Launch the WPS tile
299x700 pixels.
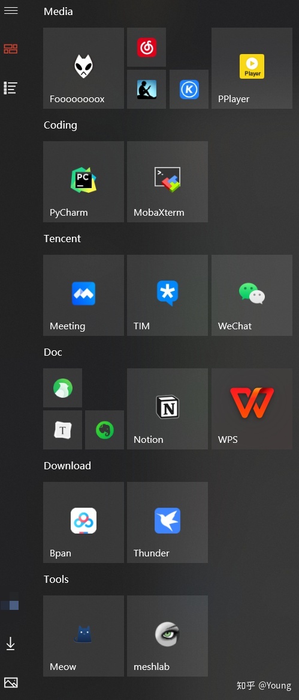pyautogui.click(x=252, y=409)
